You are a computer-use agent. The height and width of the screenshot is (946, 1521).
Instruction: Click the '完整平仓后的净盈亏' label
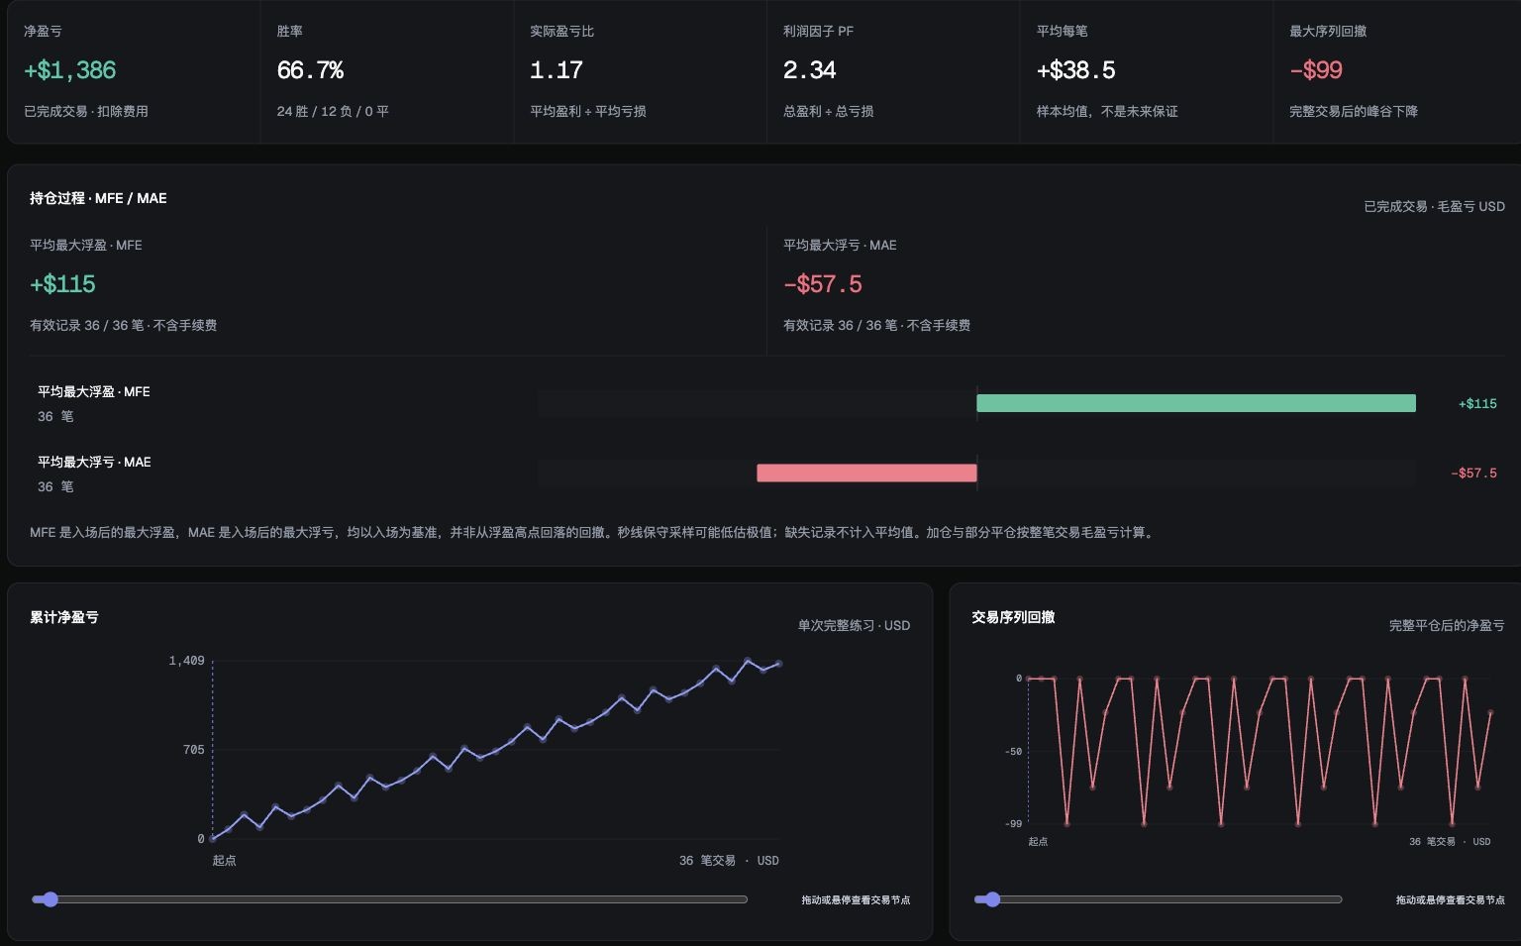(x=1447, y=625)
